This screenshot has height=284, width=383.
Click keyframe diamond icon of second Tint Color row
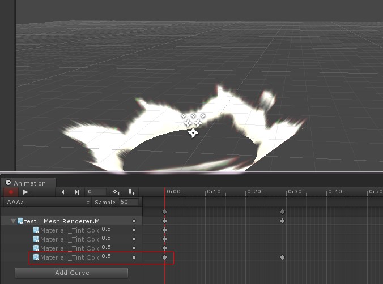point(134,239)
